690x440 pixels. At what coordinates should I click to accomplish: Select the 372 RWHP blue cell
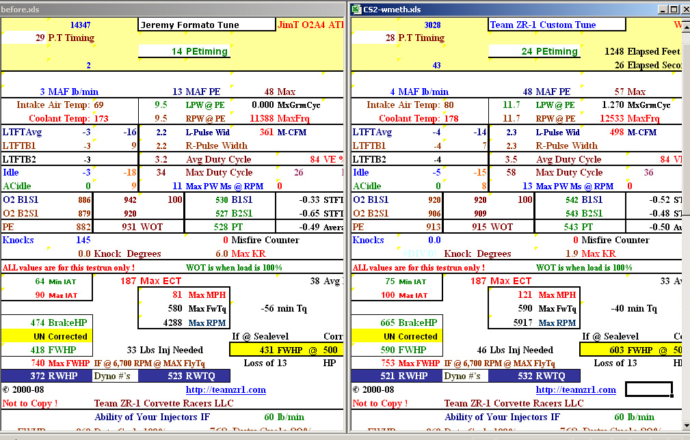coord(47,376)
